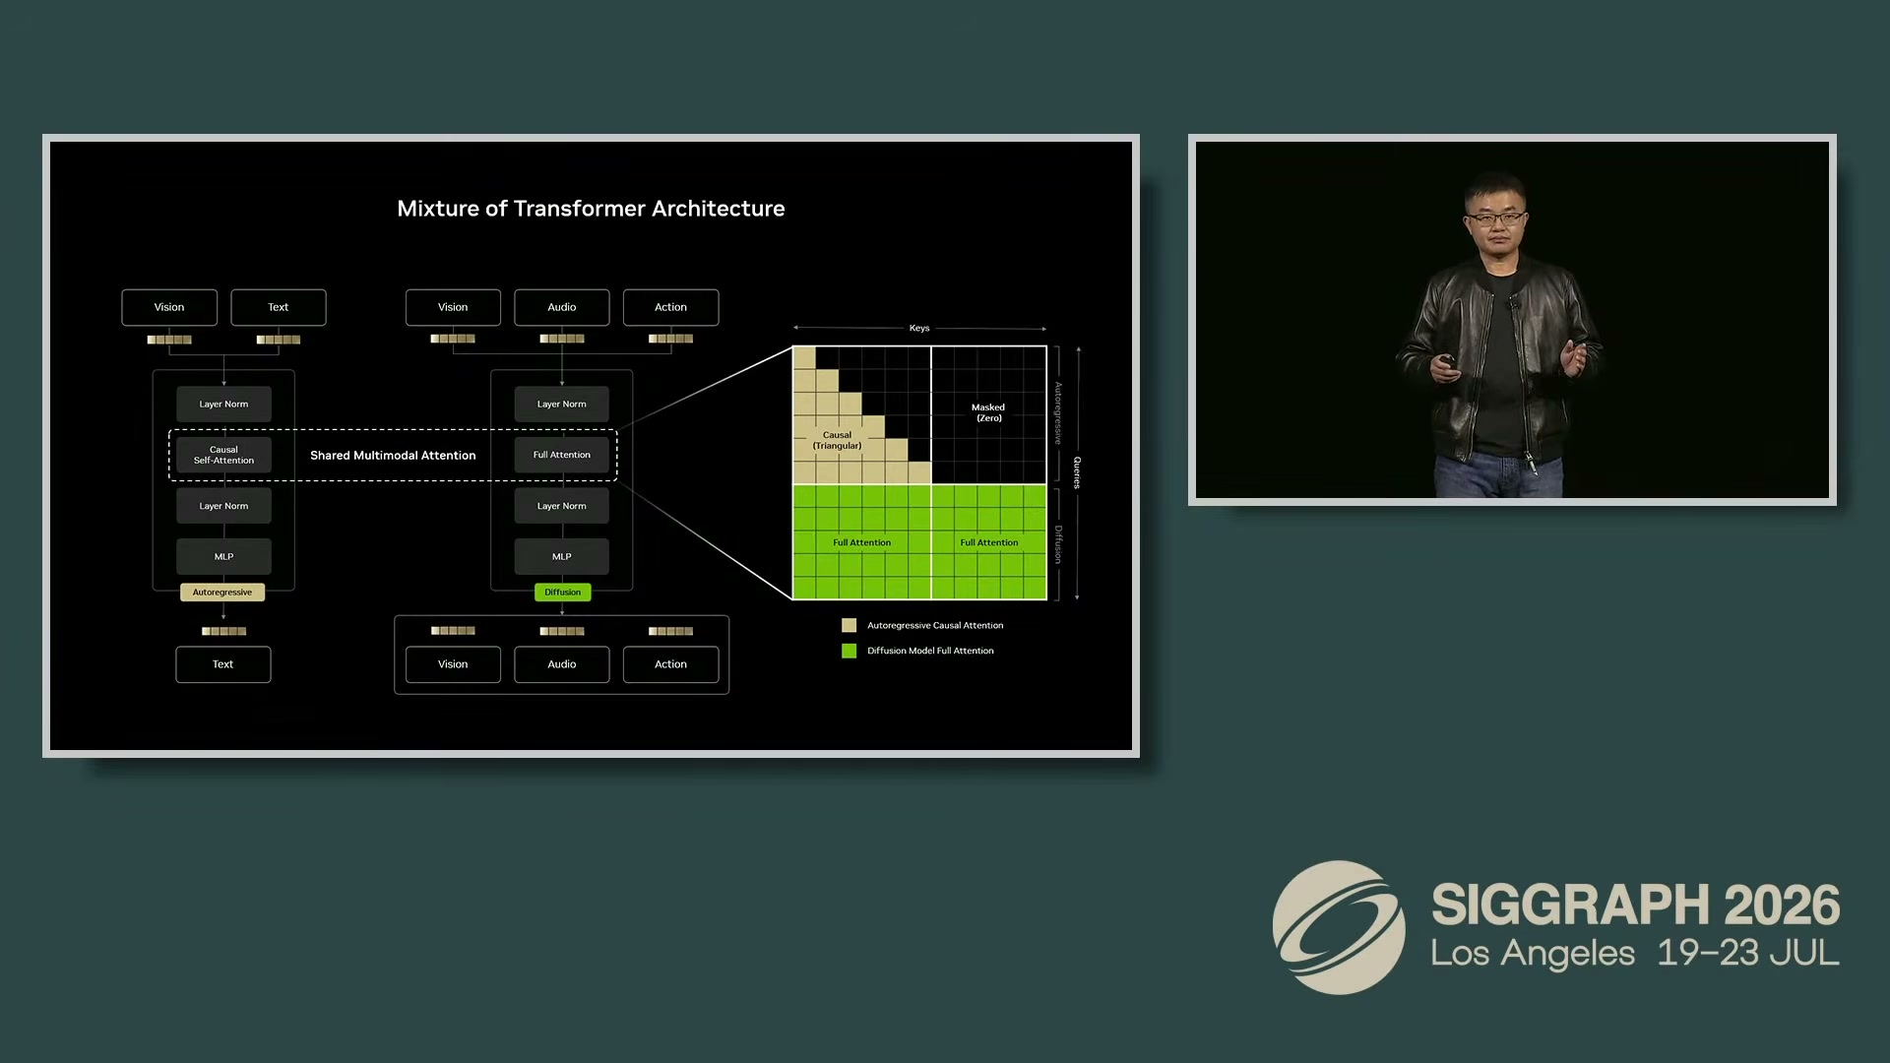This screenshot has height=1063, width=1890.
Task: Click the Action output box at the bottom
Action: 670,664
